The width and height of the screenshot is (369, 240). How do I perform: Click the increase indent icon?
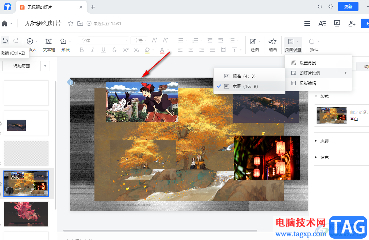(x=221, y=40)
